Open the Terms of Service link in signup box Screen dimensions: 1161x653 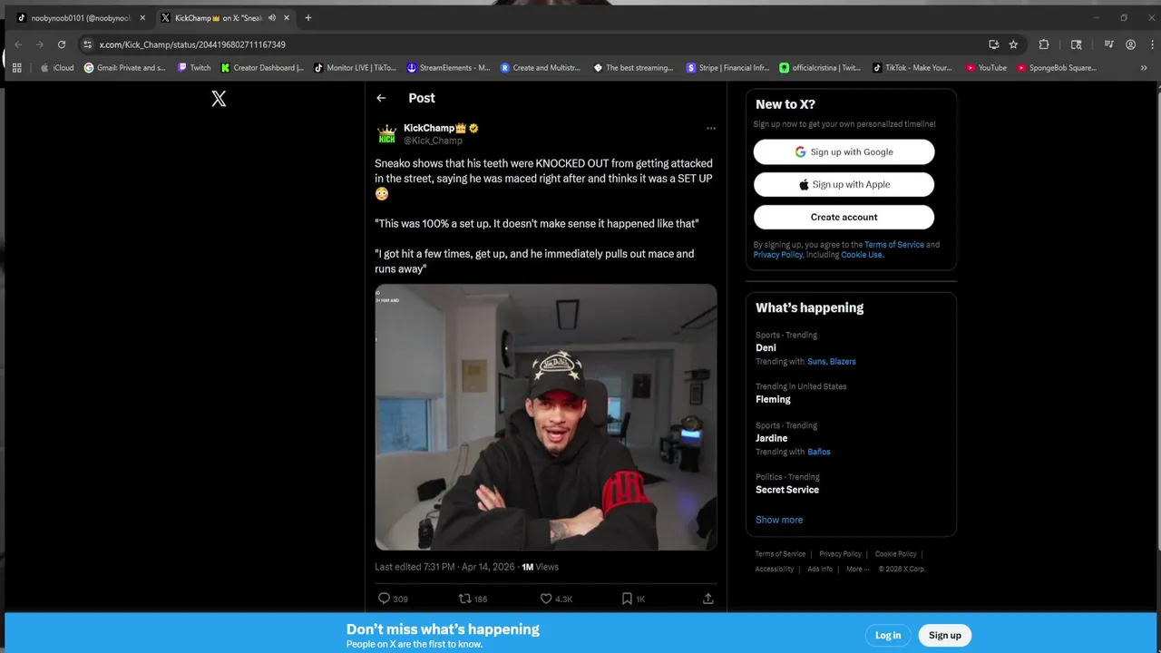tap(893, 245)
